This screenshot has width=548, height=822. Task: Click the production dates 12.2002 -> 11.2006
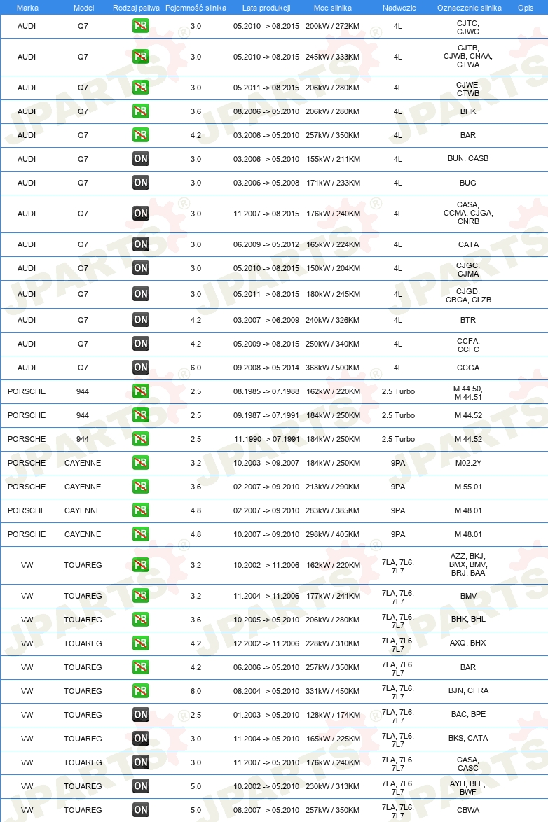(266, 643)
